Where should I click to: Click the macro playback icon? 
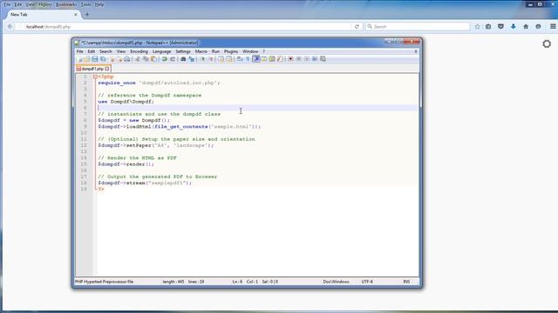[x=306, y=59]
